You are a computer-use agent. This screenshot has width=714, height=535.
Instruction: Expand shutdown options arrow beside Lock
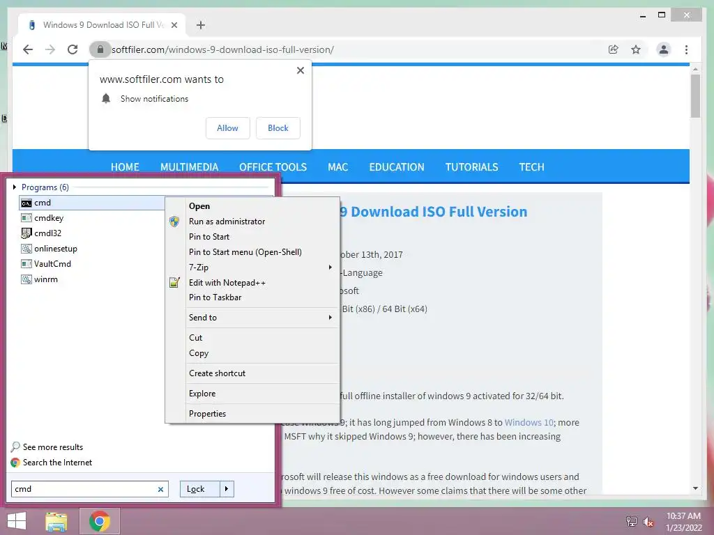coord(227,489)
